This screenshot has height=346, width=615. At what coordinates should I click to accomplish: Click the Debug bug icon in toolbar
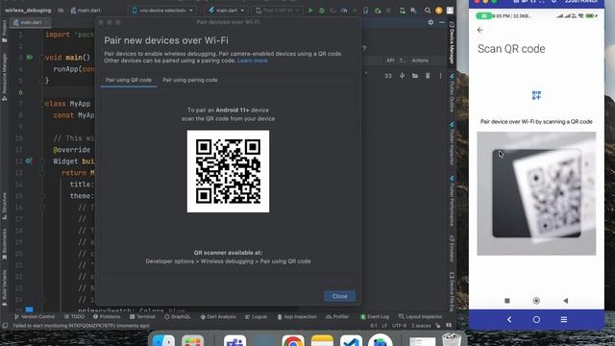322,11
